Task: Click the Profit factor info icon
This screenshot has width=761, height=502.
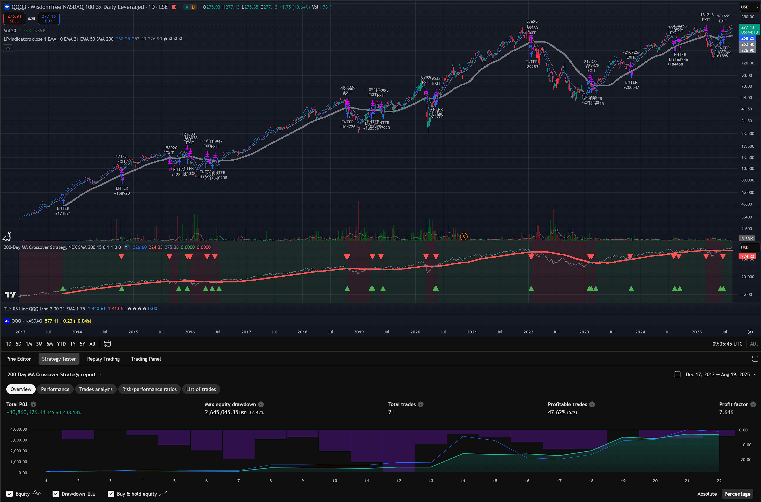Action: [753, 404]
